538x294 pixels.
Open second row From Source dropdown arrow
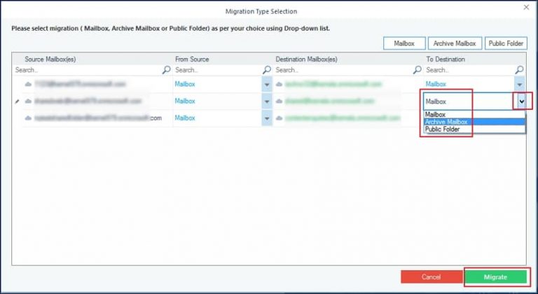[267, 101]
